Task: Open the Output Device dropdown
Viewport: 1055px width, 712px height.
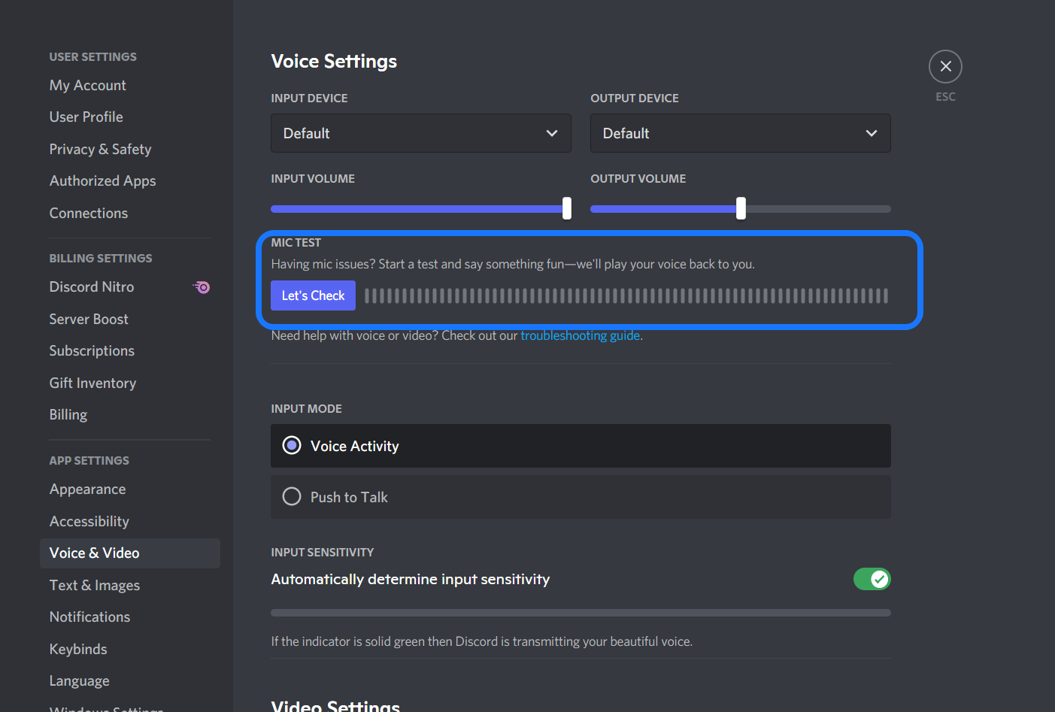Action: point(741,133)
